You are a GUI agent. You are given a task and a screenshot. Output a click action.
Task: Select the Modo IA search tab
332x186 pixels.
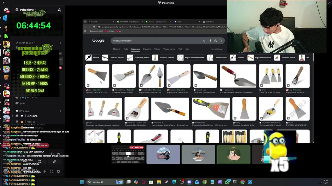(x=117, y=49)
